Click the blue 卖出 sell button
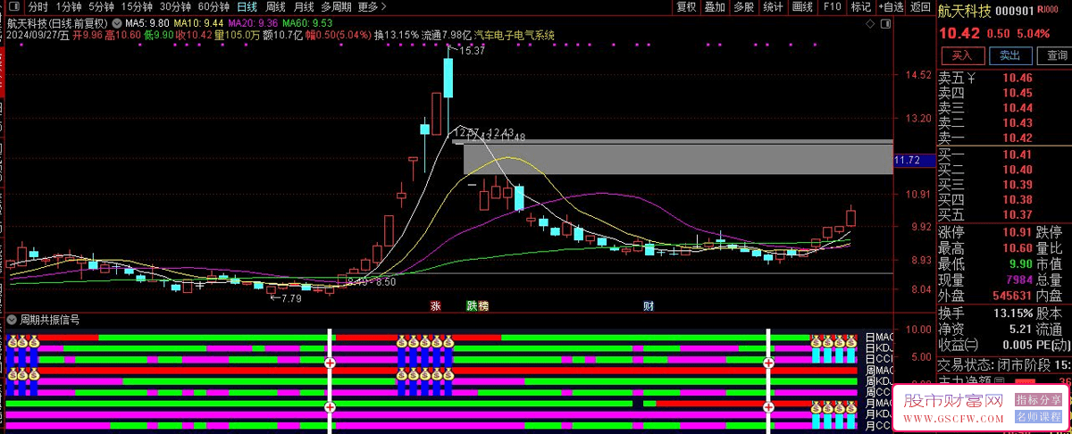 [x=1009, y=56]
